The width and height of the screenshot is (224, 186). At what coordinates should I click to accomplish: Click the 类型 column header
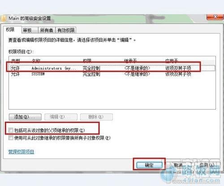pyautogui.click(x=16, y=61)
